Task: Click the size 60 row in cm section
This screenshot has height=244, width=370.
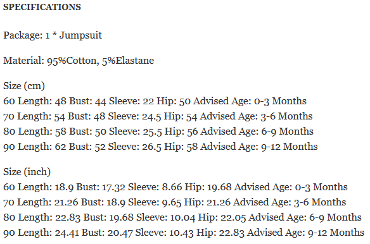Action: (155, 101)
